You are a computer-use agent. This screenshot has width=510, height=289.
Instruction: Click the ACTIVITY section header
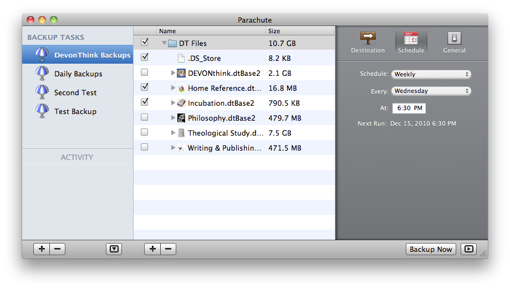(77, 157)
